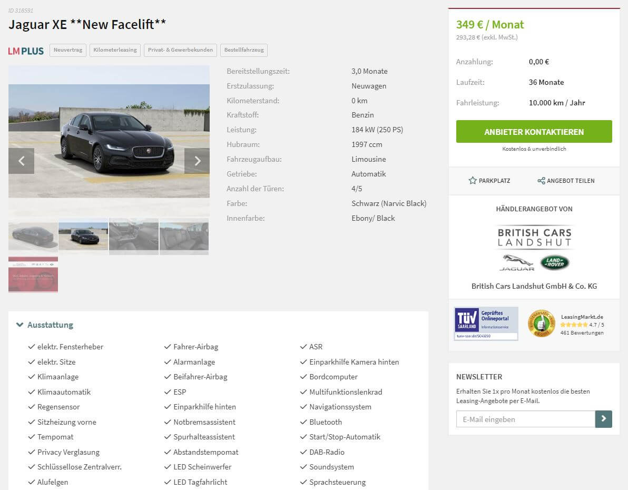Image resolution: width=628 pixels, height=490 pixels.
Task: Save offer with Parkplatz star icon
Action: click(473, 181)
